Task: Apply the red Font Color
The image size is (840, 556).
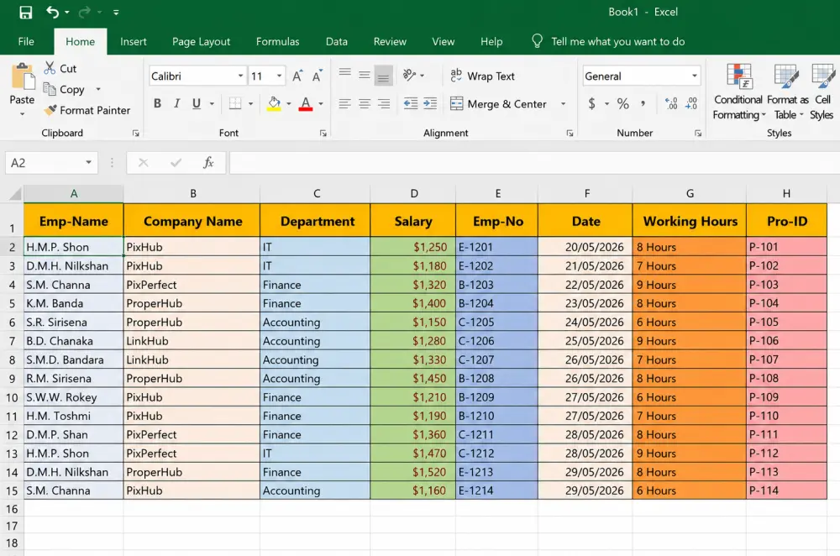Action: [306, 103]
